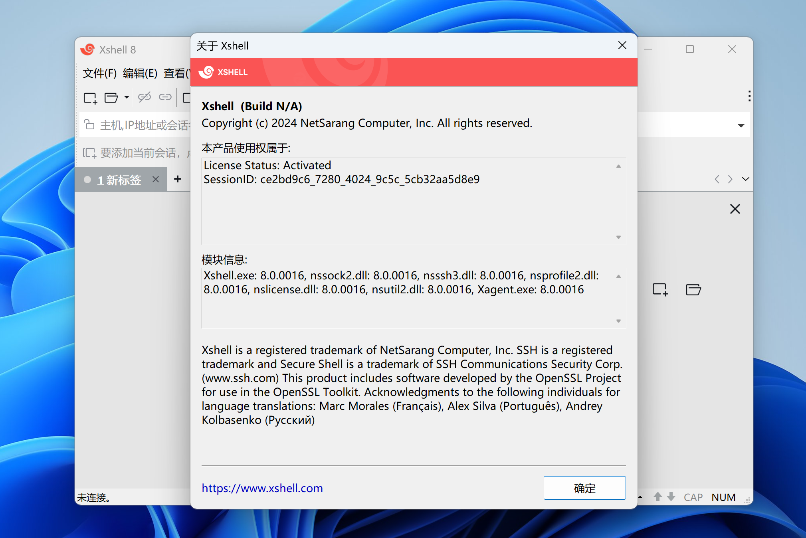Expand the address bar dropdown arrow
This screenshot has height=538, width=806.
741,126
